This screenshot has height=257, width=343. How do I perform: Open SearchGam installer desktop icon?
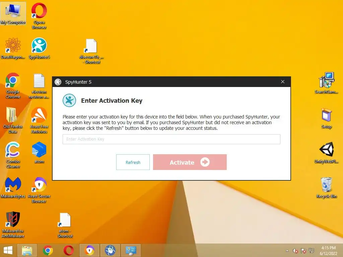pyautogui.click(x=326, y=83)
